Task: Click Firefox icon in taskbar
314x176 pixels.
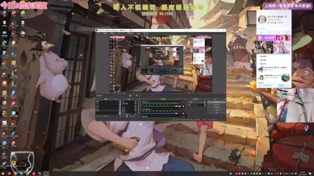Action: pyautogui.click(x=9, y=174)
